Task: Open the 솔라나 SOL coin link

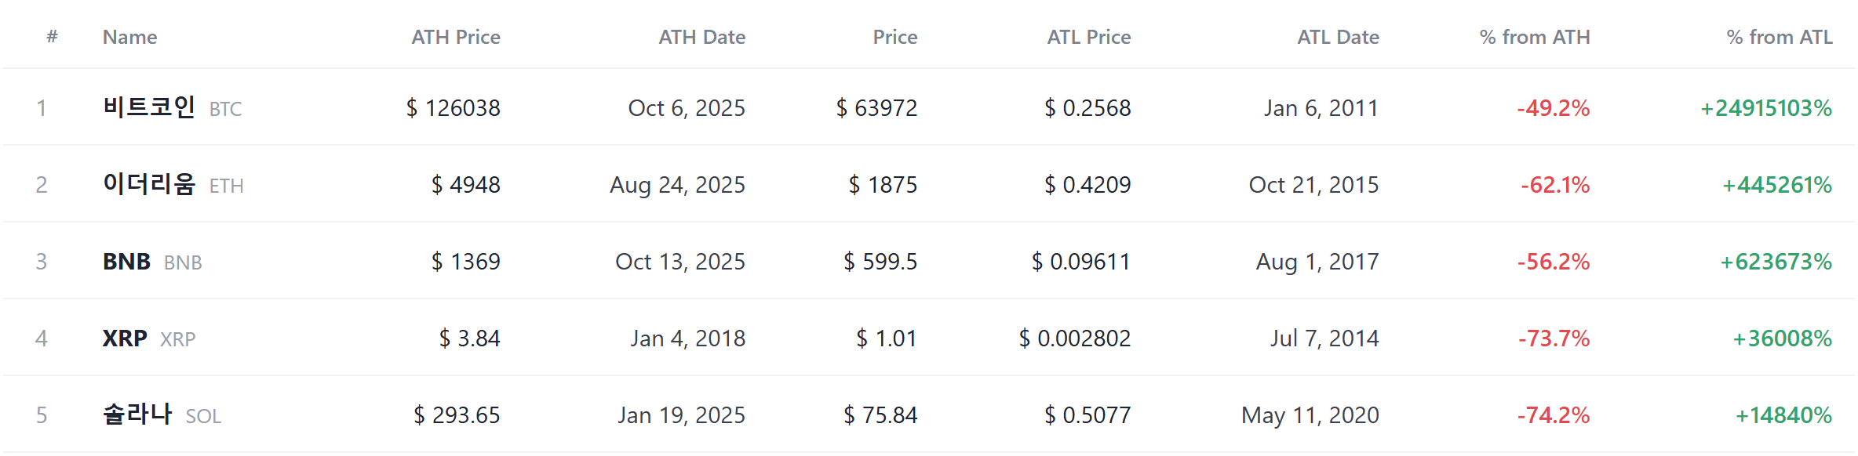Action: tap(162, 414)
